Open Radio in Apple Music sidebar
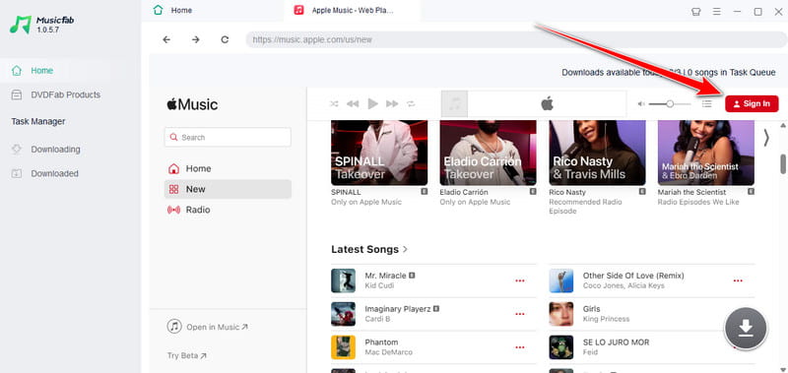This screenshot has height=373, width=788. click(x=228, y=210)
